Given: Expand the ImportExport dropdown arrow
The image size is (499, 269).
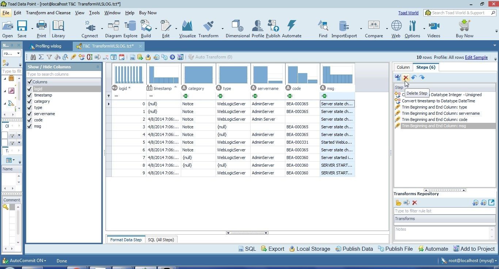Looking at the screenshot, I should [x=361, y=29].
